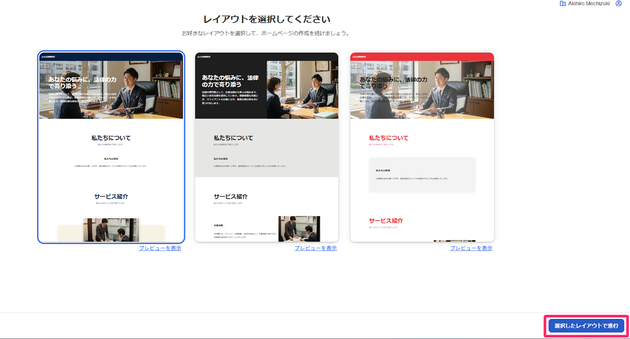Click the navy header bar of first layout
Image resolution: width=630 pixels, height=339 pixels.
pos(111,57)
